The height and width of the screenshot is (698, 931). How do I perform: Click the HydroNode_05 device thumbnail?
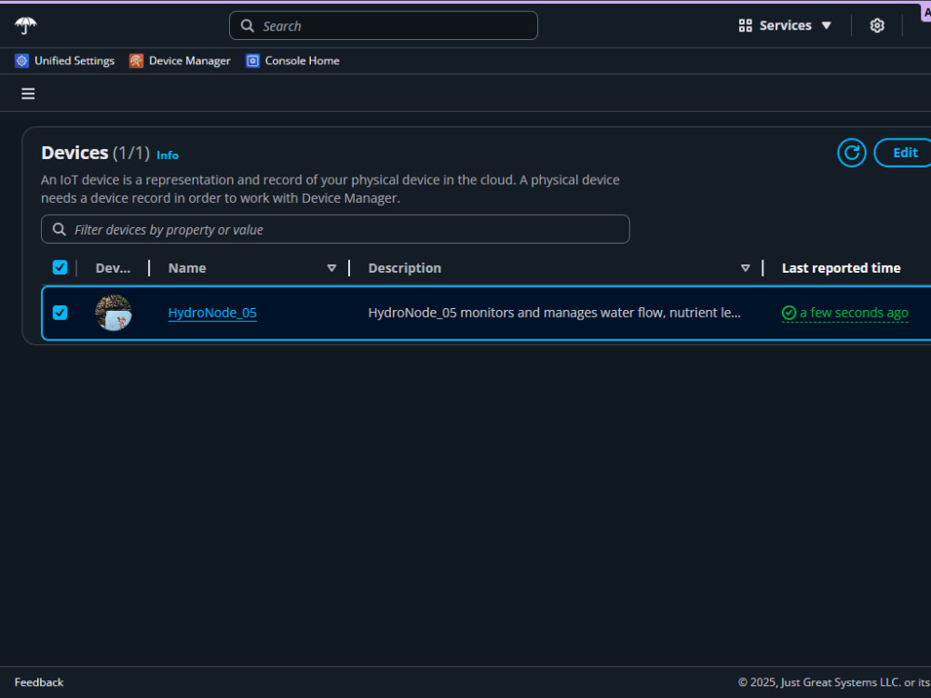click(x=114, y=312)
